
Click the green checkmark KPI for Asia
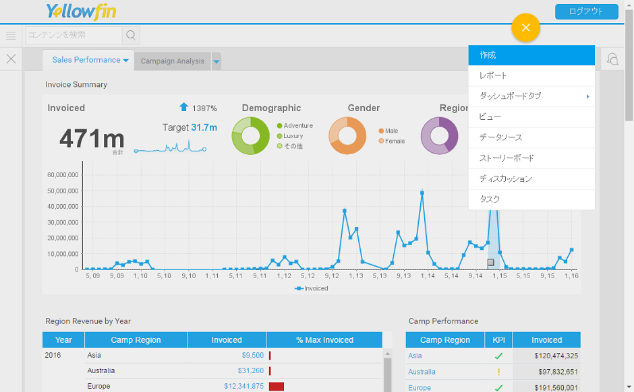point(498,356)
